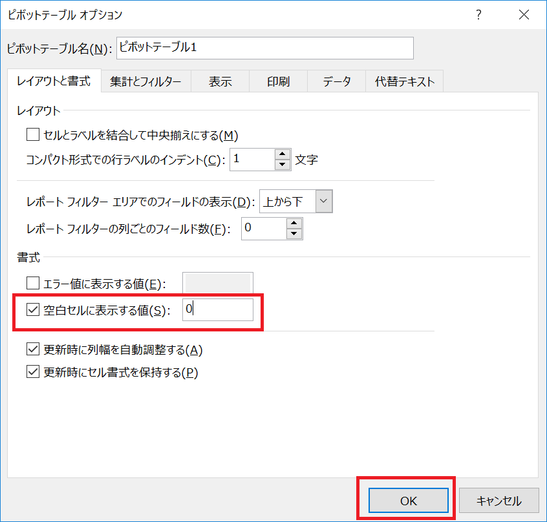Decrease report filter fields per column
547x522 pixels.
pyautogui.click(x=294, y=234)
